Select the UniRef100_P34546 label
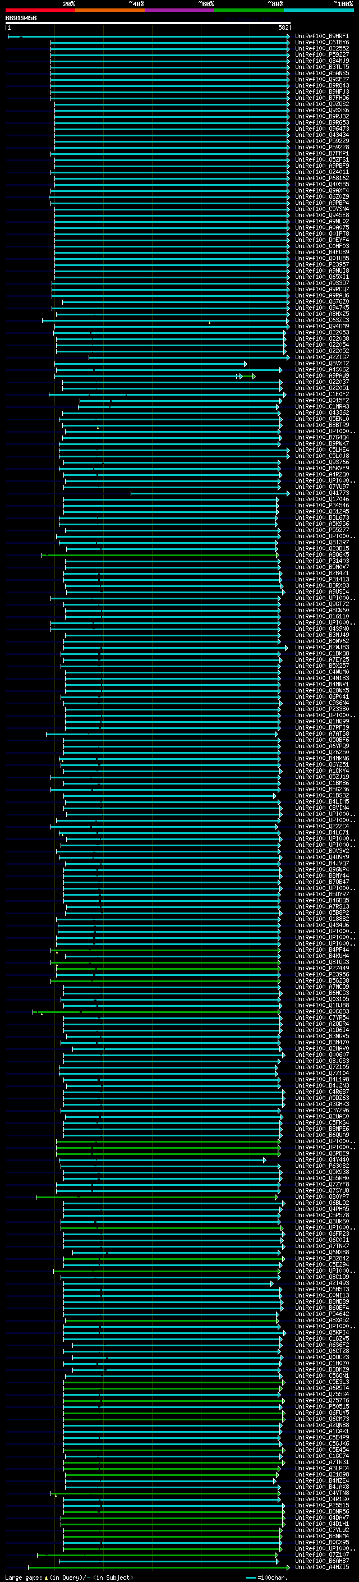The image size is (359, 1582). click(x=321, y=506)
